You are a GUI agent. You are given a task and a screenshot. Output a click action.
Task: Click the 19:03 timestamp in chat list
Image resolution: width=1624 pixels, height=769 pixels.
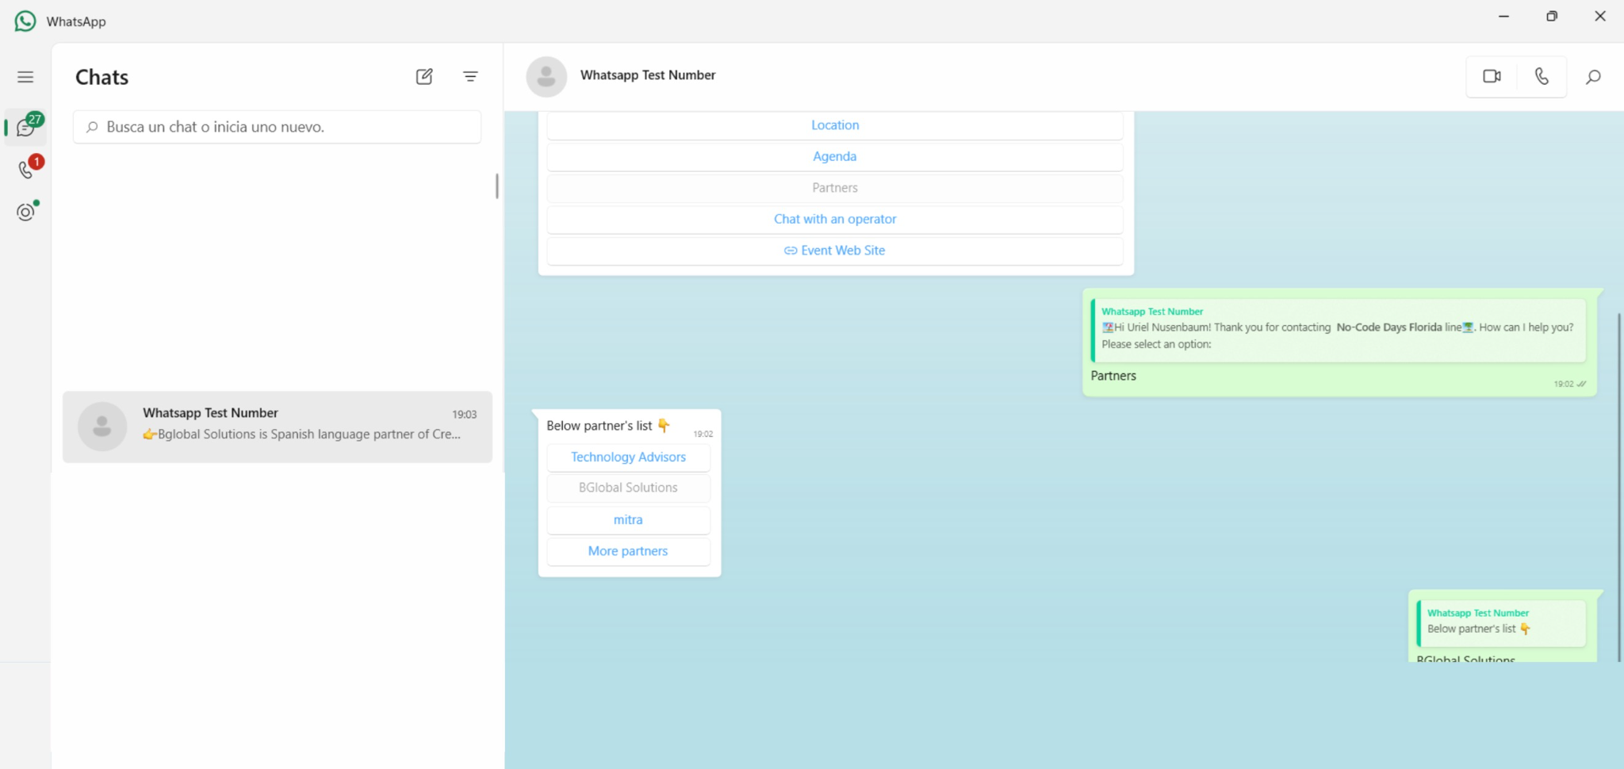(464, 415)
